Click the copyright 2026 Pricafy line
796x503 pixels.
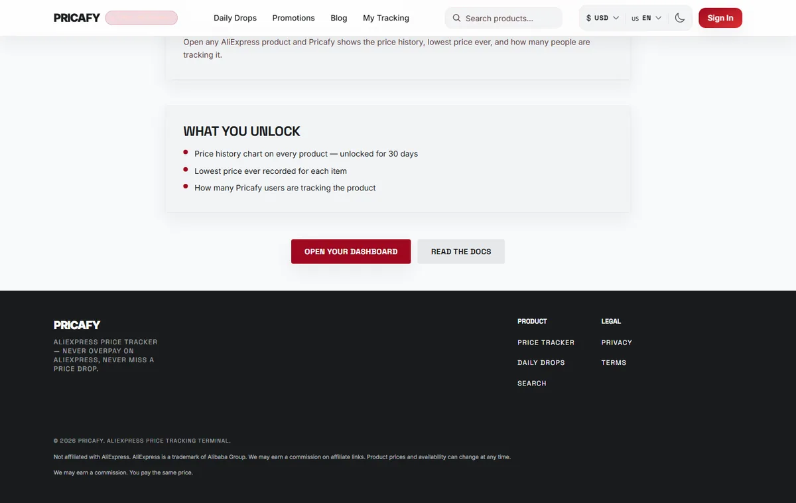tap(142, 441)
